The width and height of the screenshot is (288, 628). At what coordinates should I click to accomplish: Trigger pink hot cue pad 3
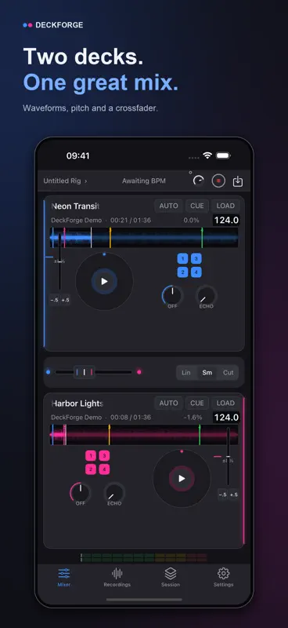pyautogui.click(x=104, y=456)
